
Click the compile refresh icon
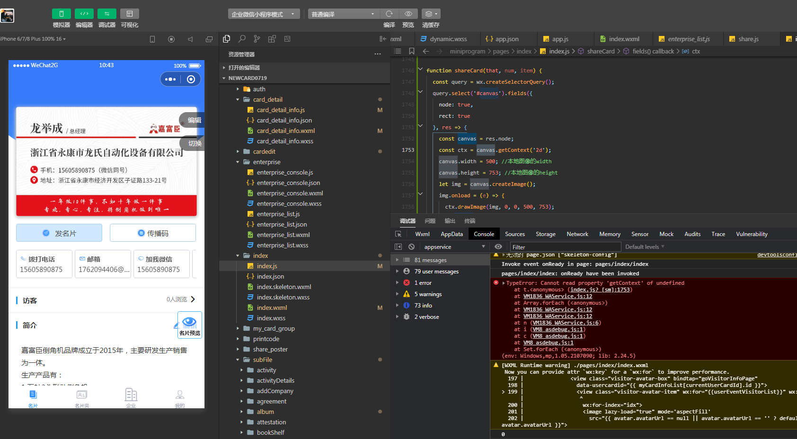tap(389, 14)
